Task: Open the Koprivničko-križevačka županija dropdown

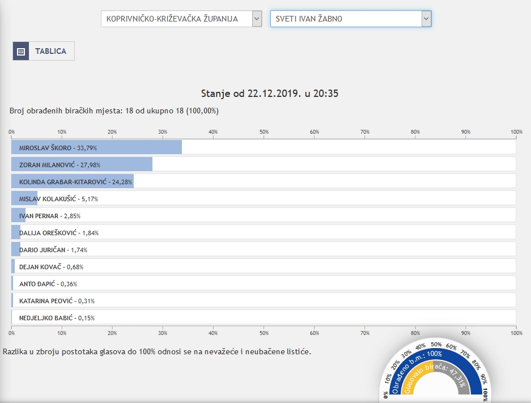Action: [181, 19]
